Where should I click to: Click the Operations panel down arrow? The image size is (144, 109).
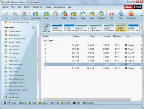tap(38, 100)
